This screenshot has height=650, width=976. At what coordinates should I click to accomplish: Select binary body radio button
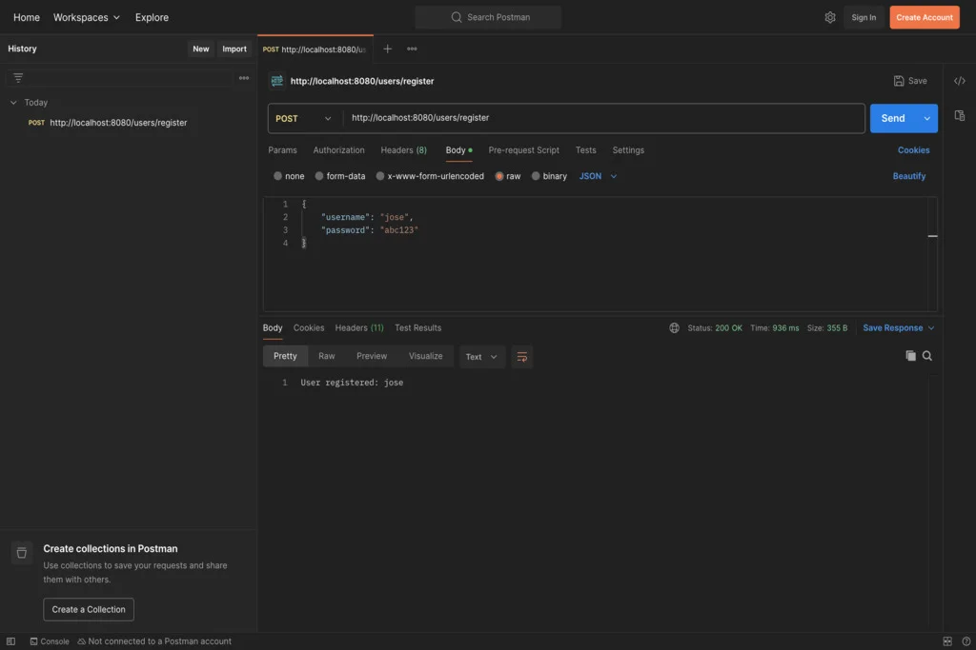tap(537, 176)
